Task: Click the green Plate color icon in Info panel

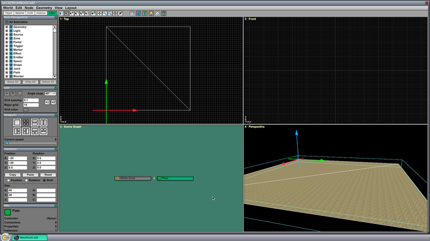Action: point(8,212)
